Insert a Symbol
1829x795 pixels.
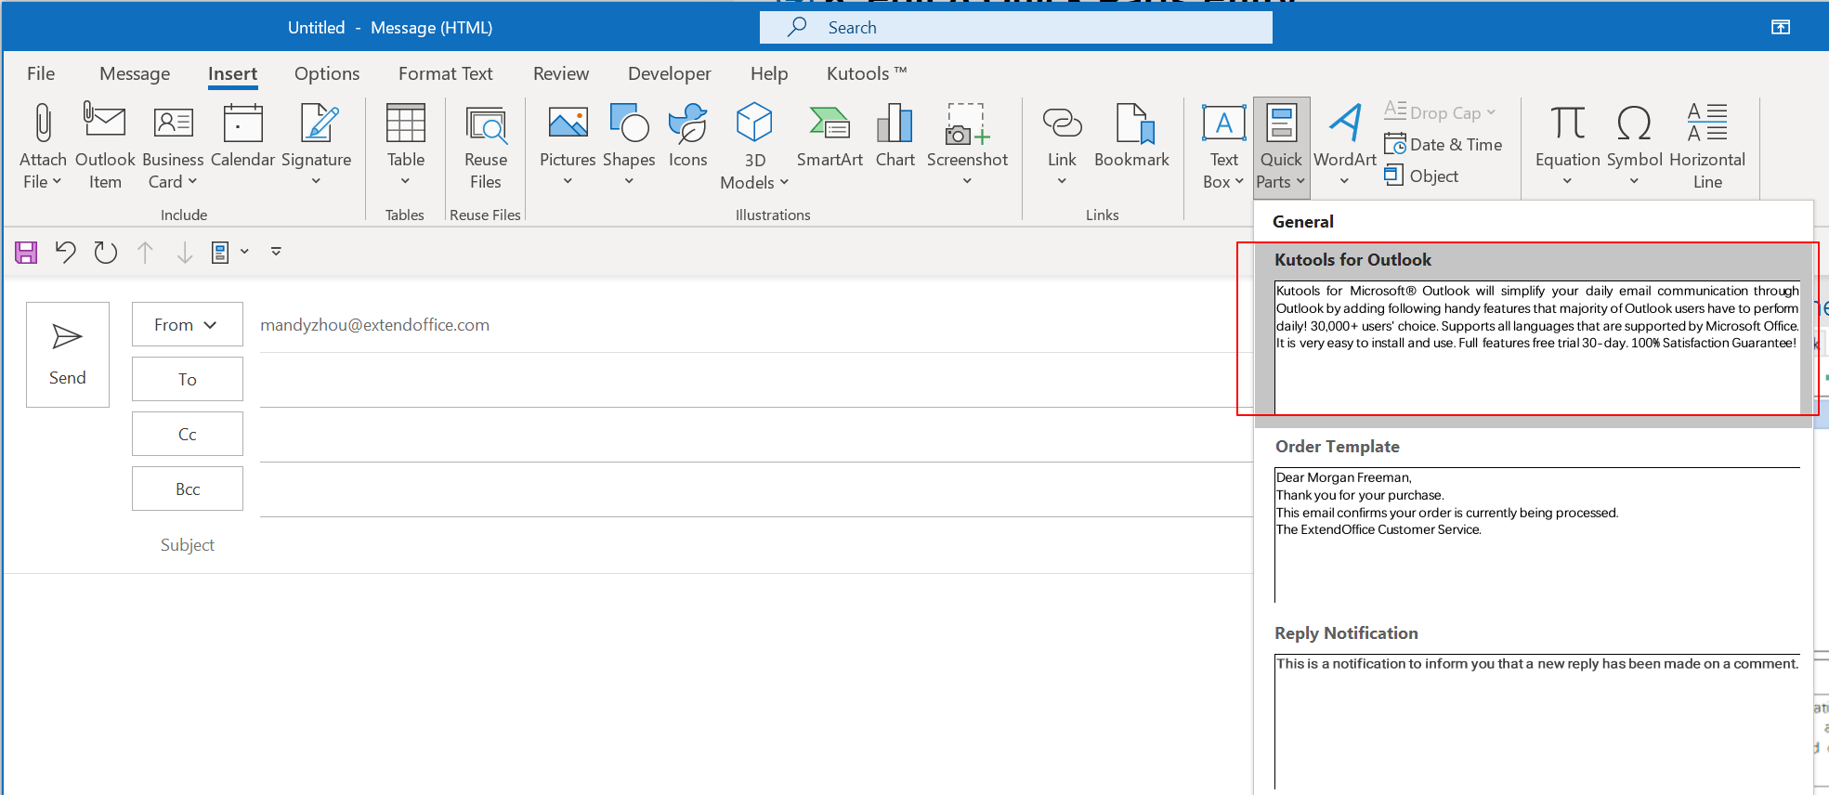click(1634, 146)
